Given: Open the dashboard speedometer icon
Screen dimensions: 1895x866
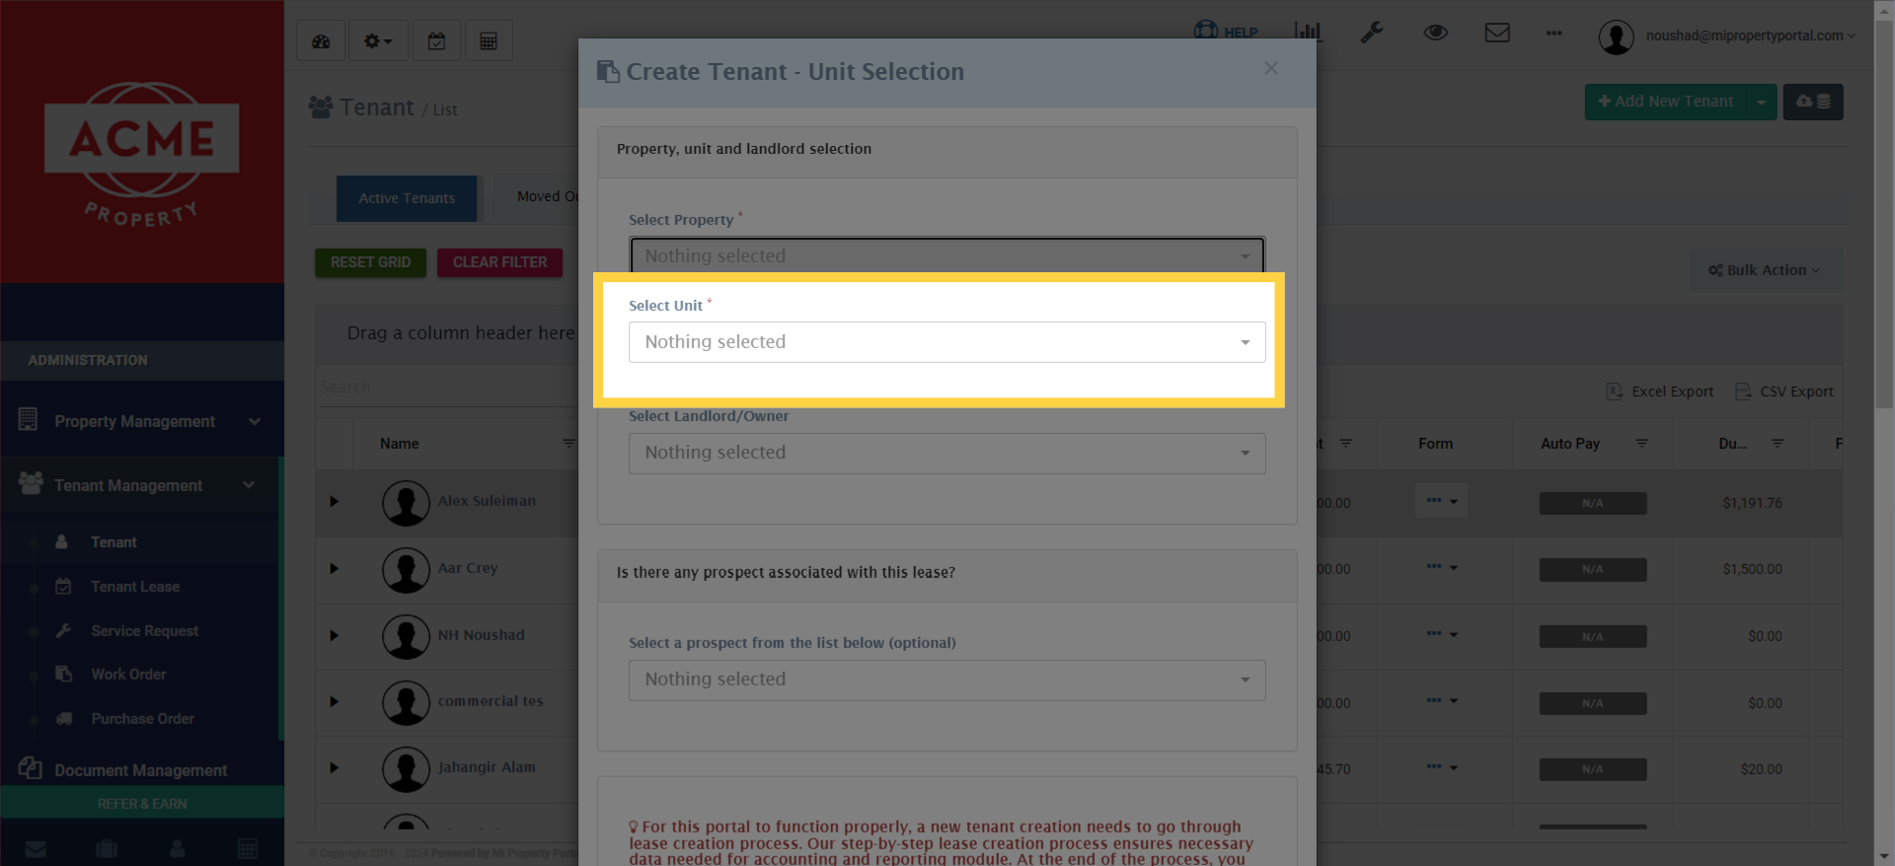Looking at the screenshot, I should [x=321, y=40].
